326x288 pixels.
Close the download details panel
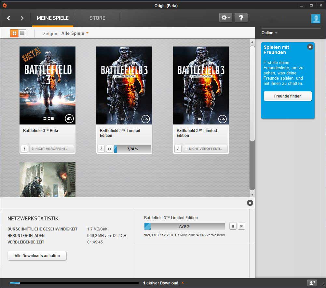coord(250,203)
